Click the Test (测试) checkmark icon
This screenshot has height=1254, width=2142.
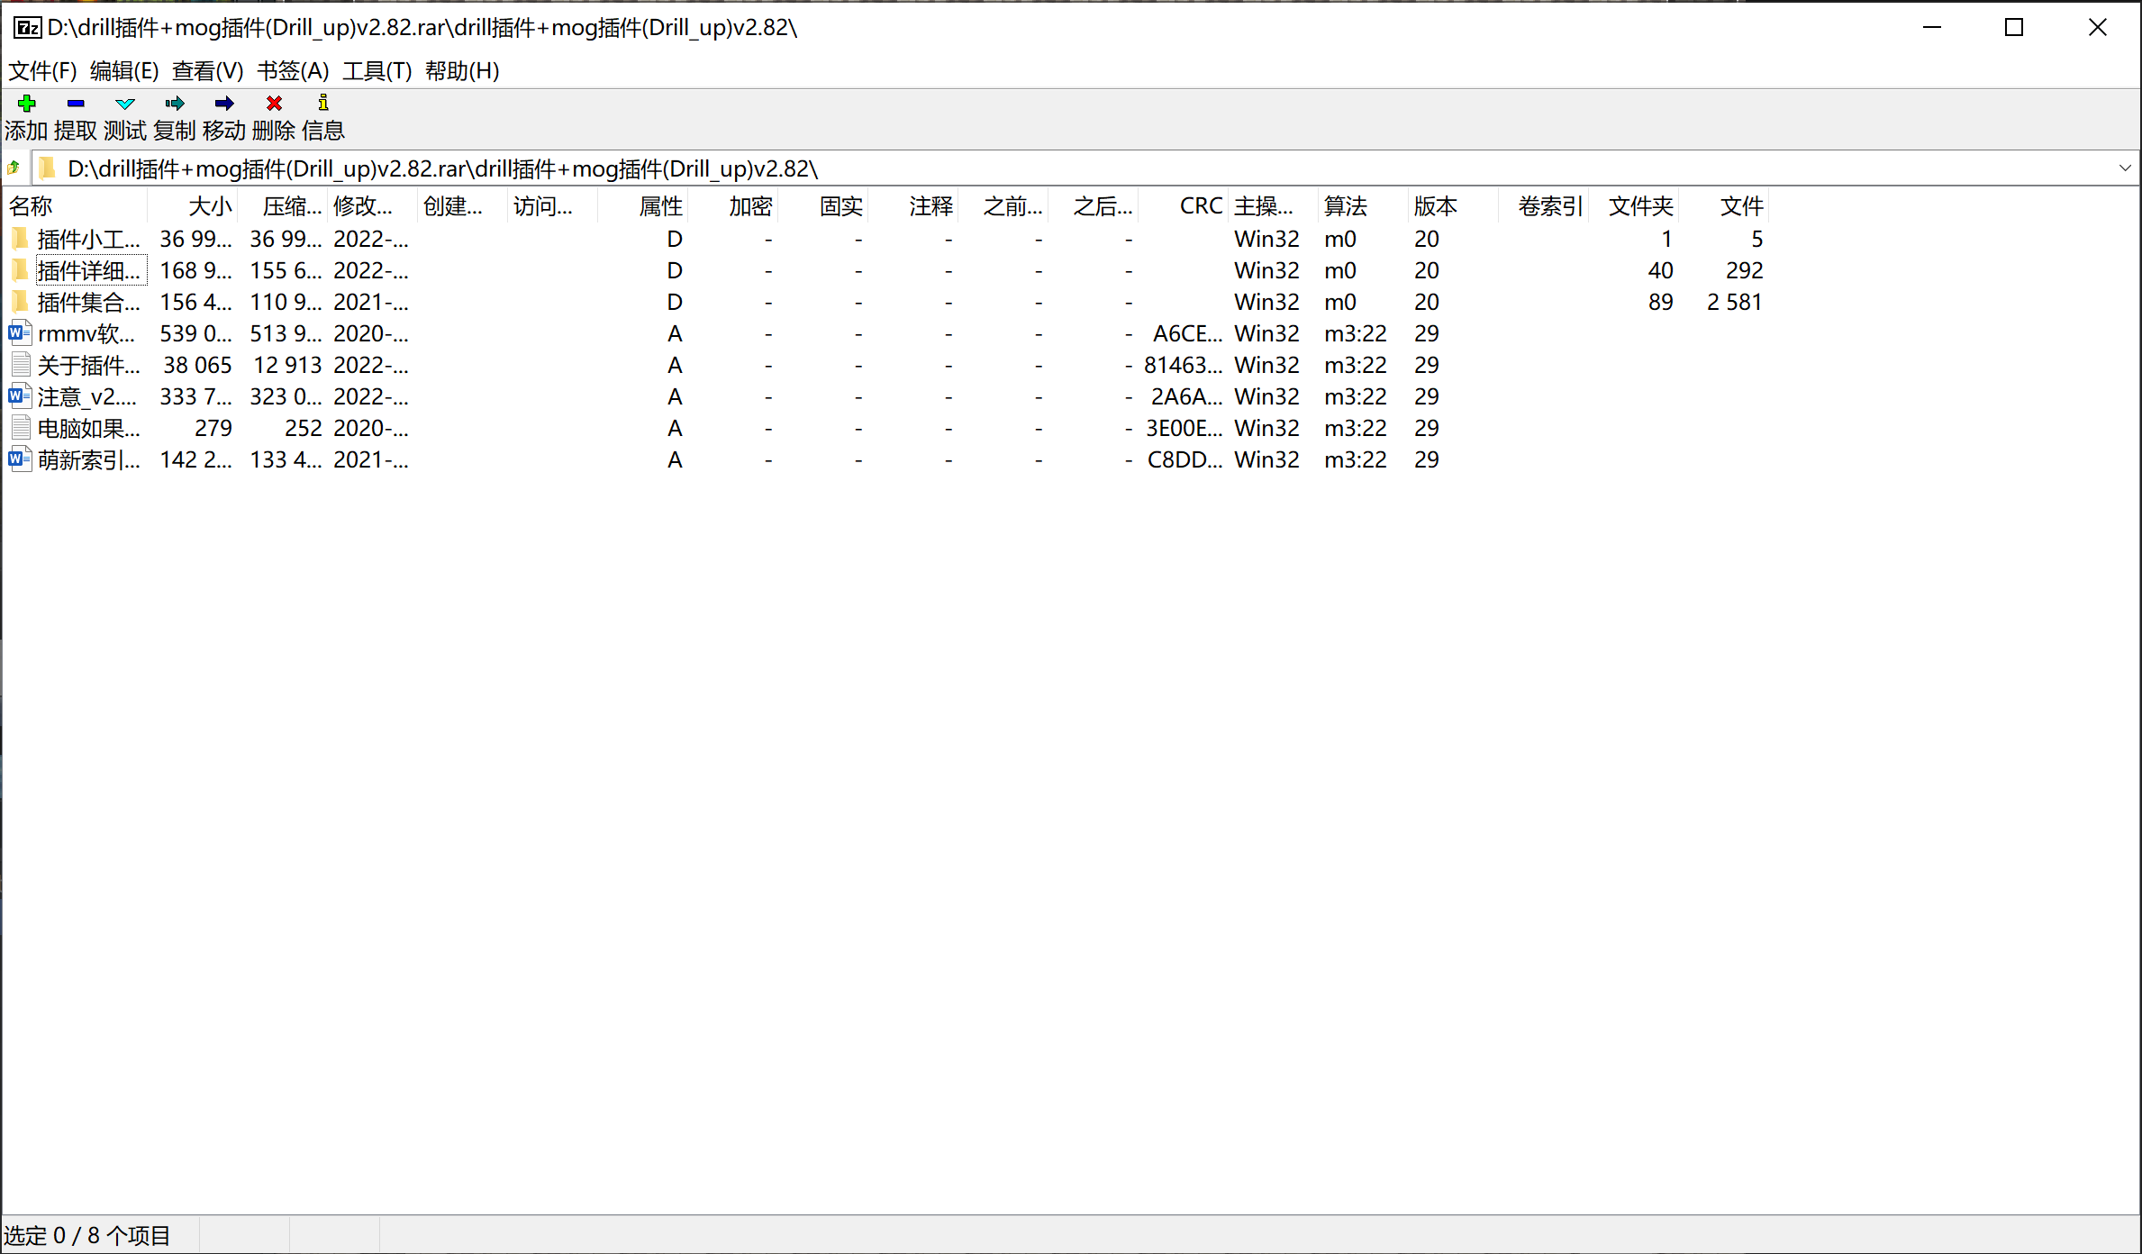[x=125, y=104]
